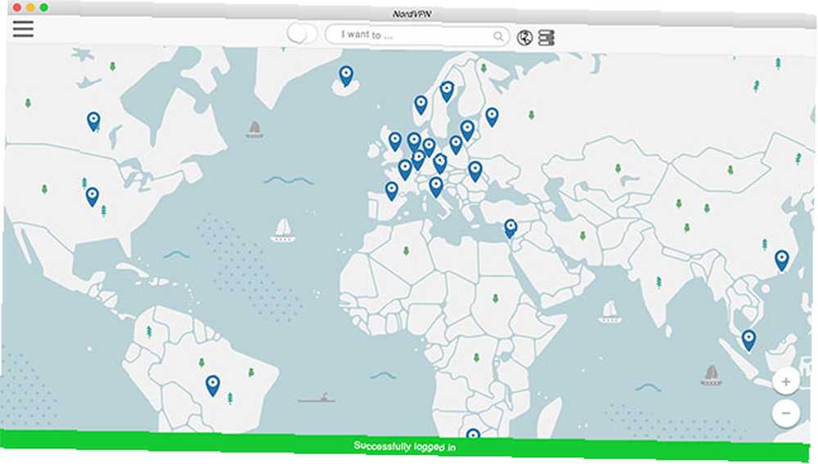Viewport: 818px width, 464px height.
Task: Close the NordVPN window
Action: tap(17, 7)
